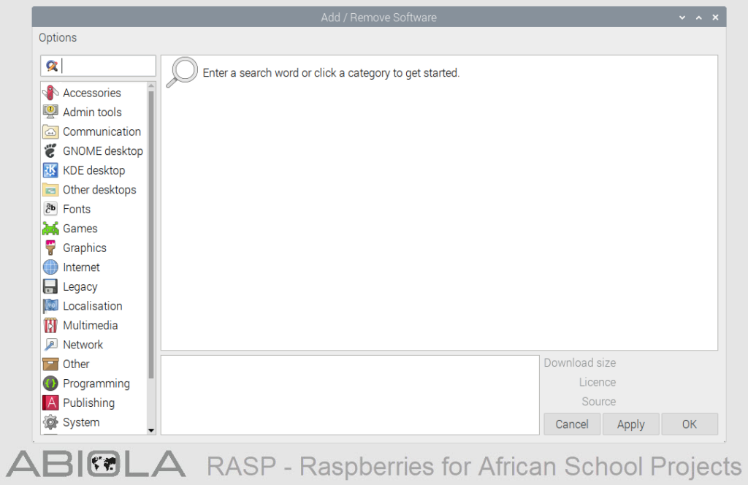Click the Communication folder icon
Image resolution: width=748 pixels, height=485 pixels.
[50, 131]
